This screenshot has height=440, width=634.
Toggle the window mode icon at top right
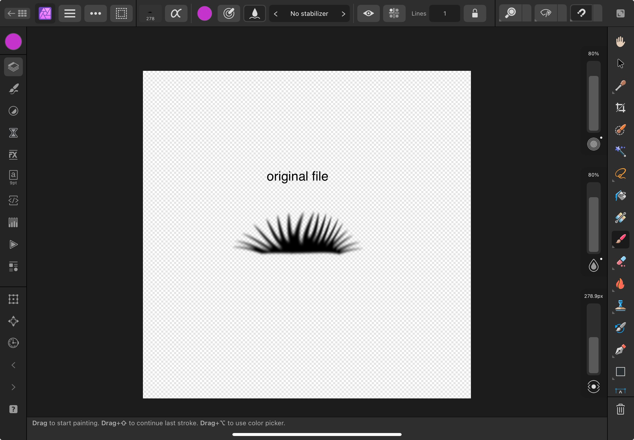point(621,13)
